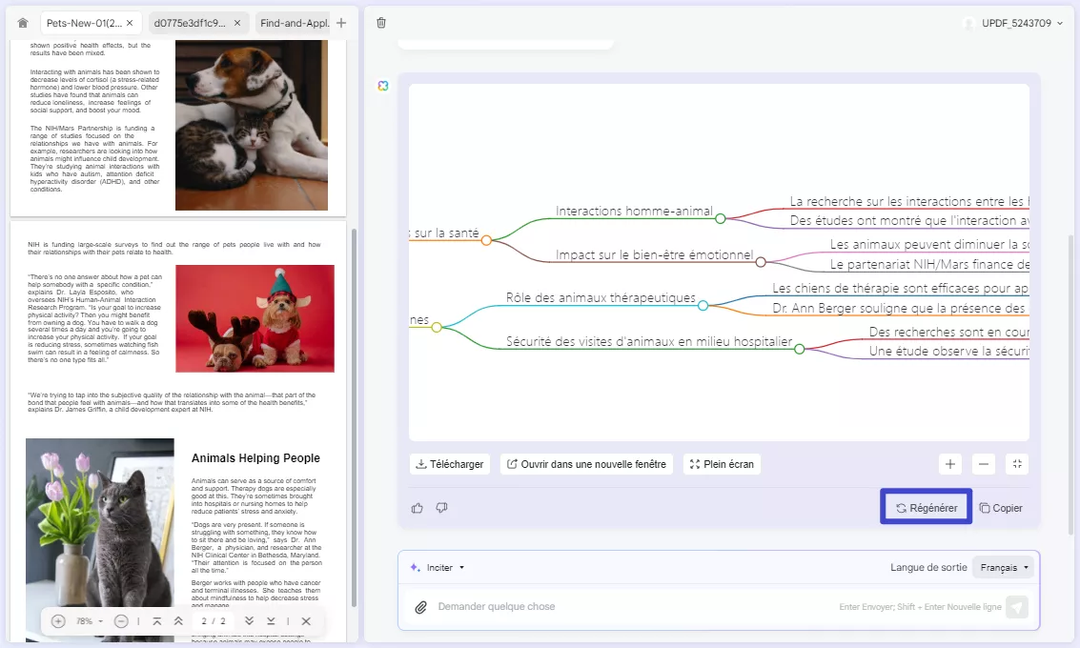The width and height of the screenshot is (1080, 648).
Task: Click the Télécharger button
Action: (450, 464)
